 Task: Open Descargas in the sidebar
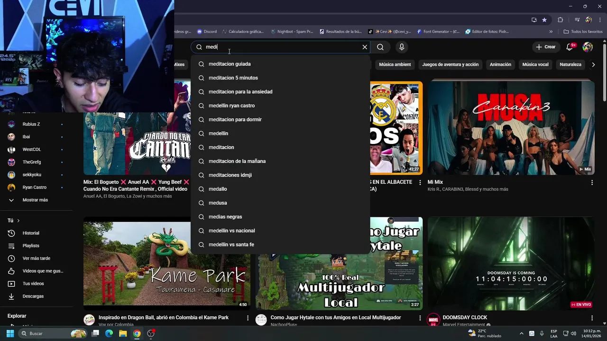tap(36, 296)
